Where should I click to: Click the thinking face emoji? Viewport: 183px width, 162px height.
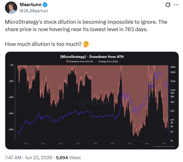point(86,44)
